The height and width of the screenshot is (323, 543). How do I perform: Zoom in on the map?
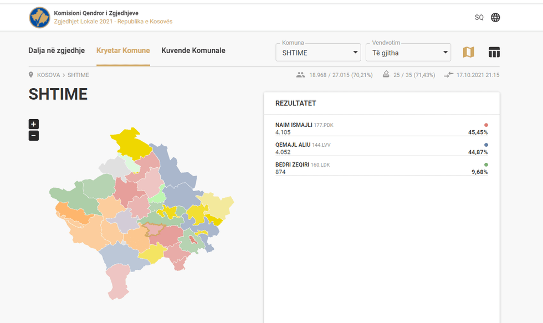click(x=34, y=124)
